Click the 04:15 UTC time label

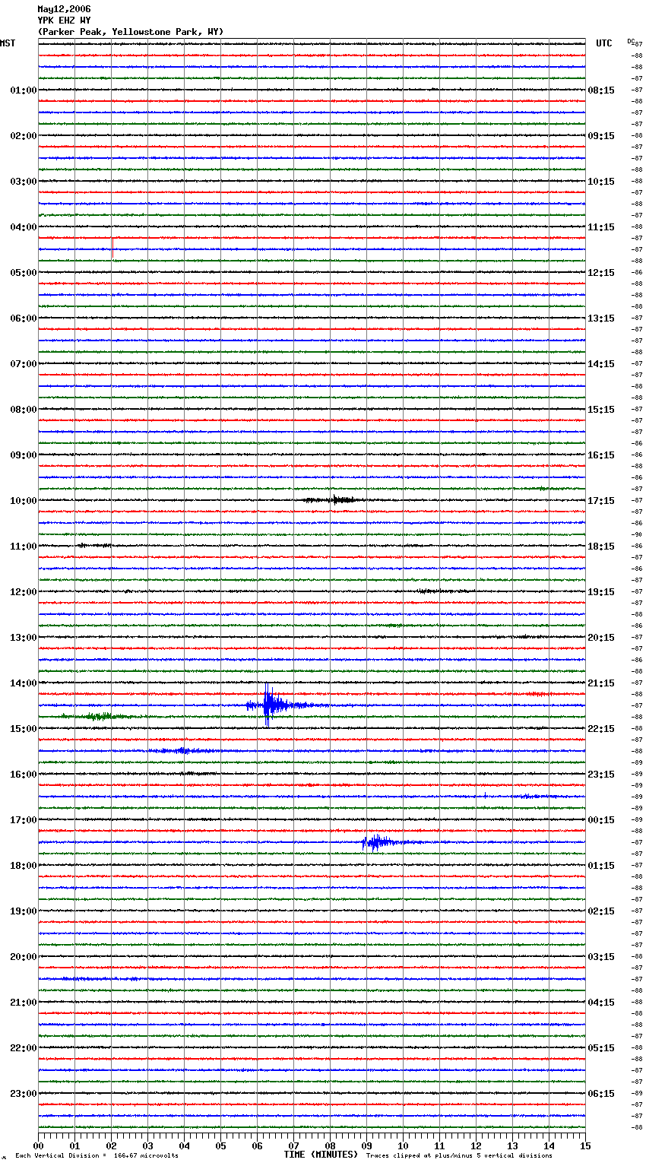pos(601,1003)
